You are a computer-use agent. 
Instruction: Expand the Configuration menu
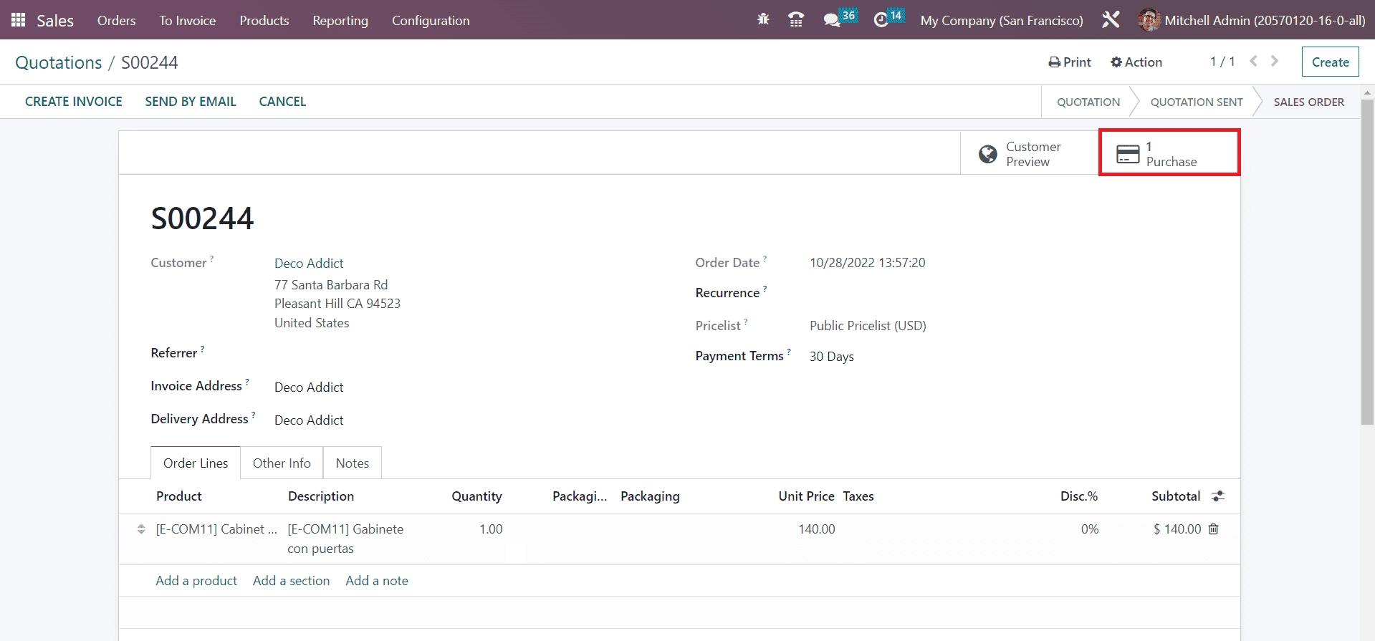[x=431, y=21]
